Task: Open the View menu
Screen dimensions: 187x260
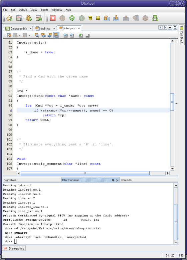Action: pyautogui.click(x=34, y=10)
